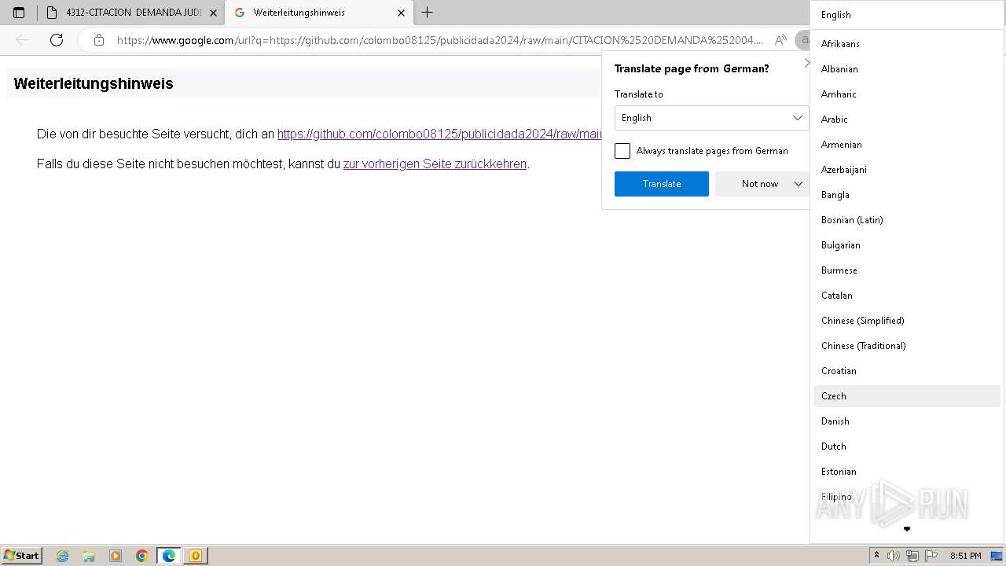Reload the page with refresh icon
This screenshot has width=1006, height=566.
[x=57, y=40]
